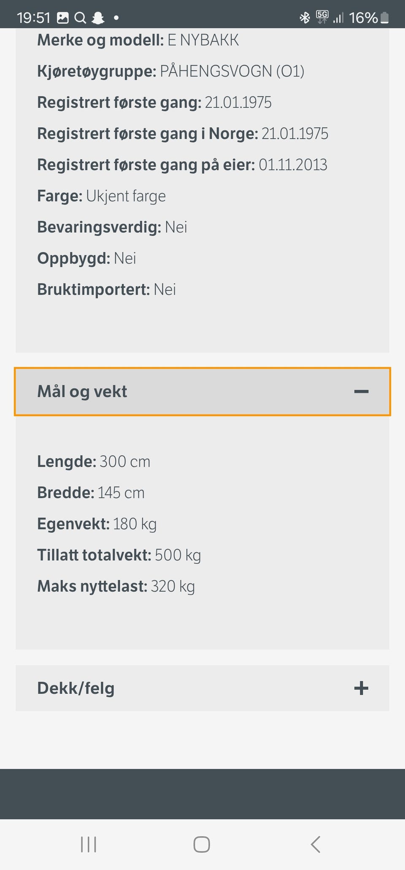Tap the magnifier search notification icon

coord(80,18)
